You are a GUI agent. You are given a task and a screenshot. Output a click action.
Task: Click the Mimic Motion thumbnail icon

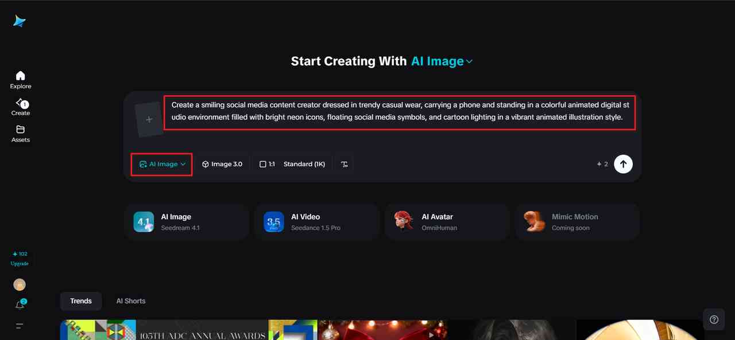tap(534, 221)
